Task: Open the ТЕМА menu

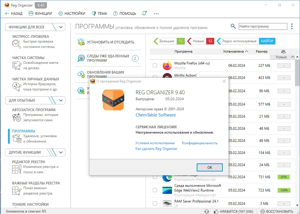Action: [x=99, y=13]
